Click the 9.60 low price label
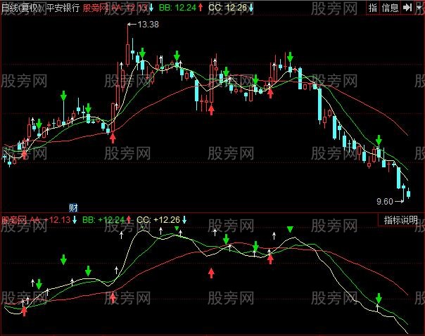This screenshot has height=336, width=425. (x=385, y=201)
